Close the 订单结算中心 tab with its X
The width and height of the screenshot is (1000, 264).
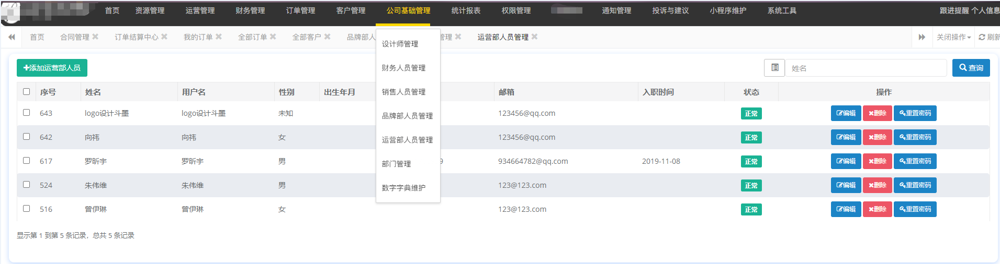(x=164, y=37)
